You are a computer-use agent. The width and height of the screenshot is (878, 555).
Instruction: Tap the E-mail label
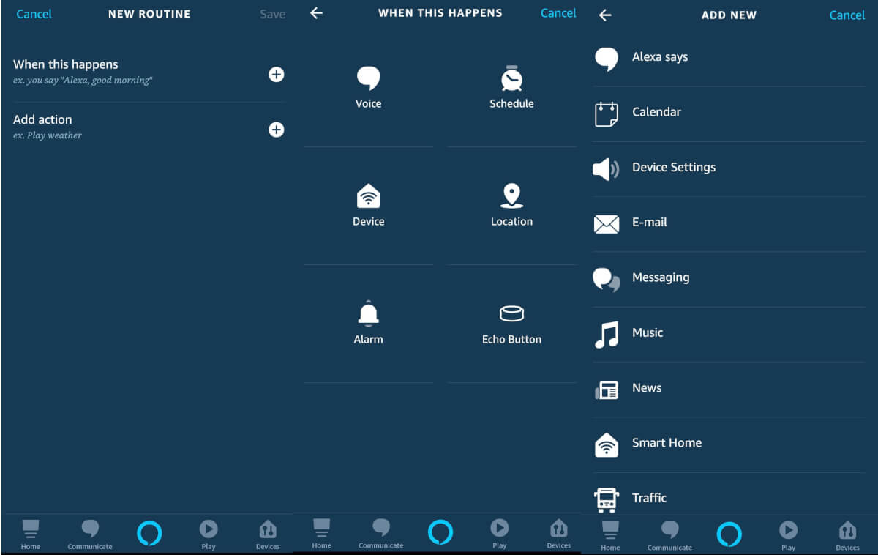point(650,222)
